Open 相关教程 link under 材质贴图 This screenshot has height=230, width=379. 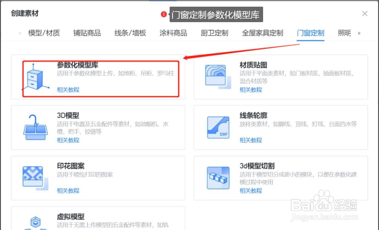(x=251, y=90)
